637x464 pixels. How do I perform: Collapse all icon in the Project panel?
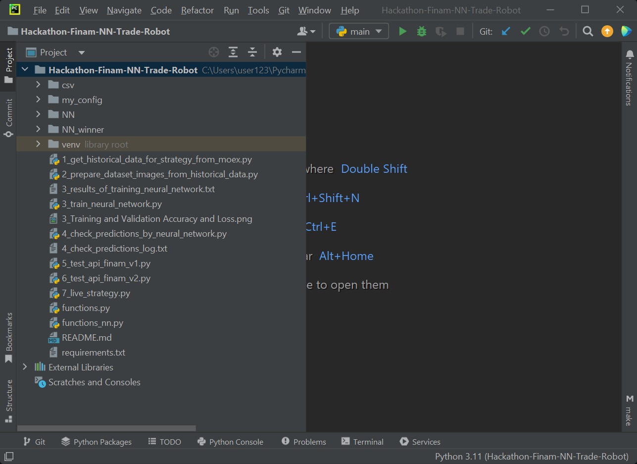click(x=252, y=52)
